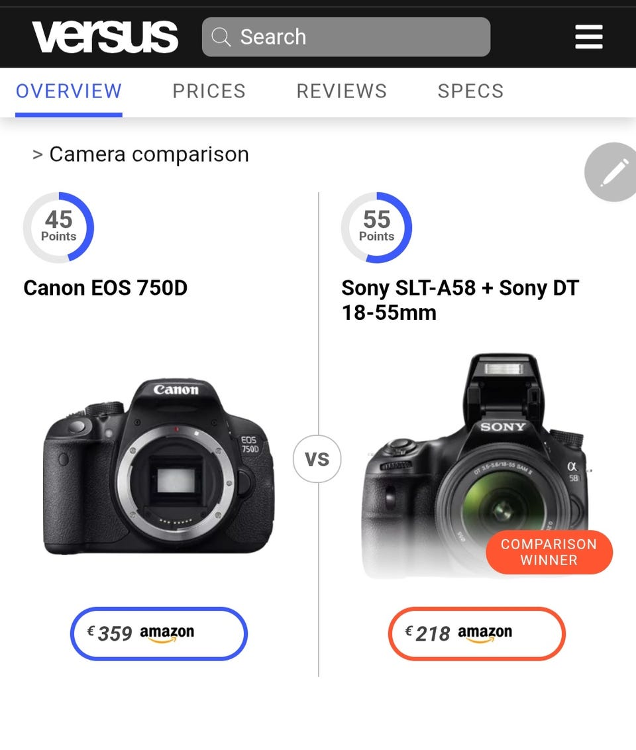Viewport: 636px width, 750px height.
Task: Click the Versus logo
Action: 105,37
